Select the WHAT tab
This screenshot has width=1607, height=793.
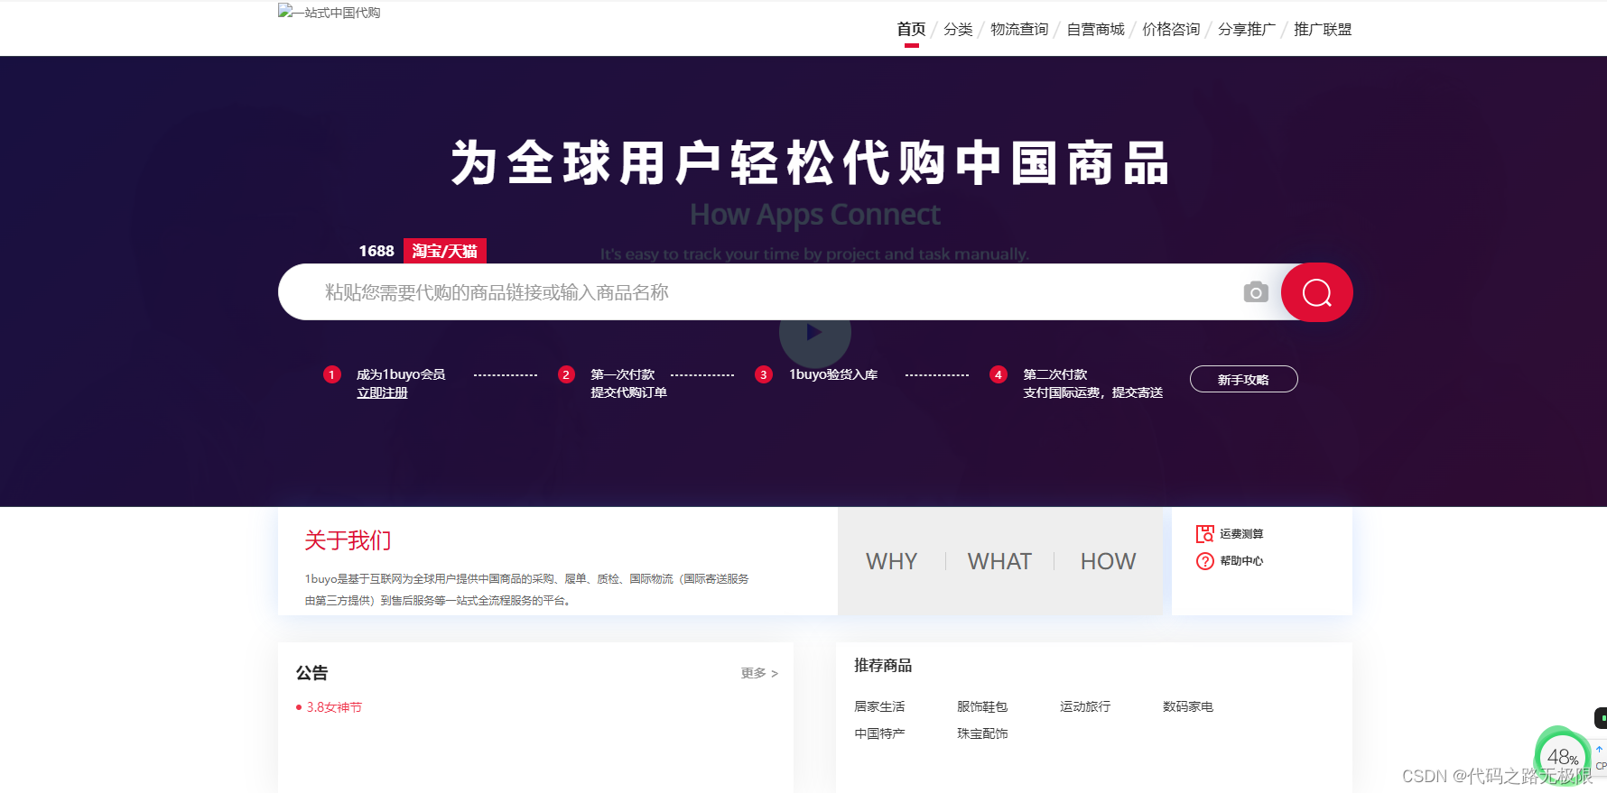999,561
